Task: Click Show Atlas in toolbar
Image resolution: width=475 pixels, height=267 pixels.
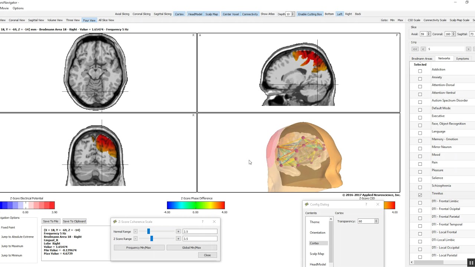Action: point(268,14)
